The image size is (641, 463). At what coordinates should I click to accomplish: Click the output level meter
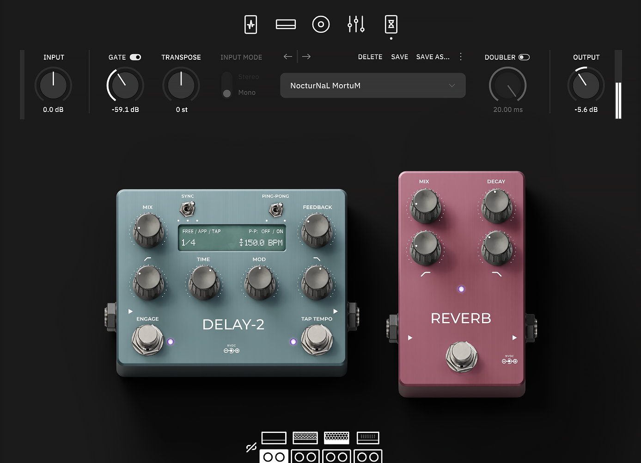[618, 85]
